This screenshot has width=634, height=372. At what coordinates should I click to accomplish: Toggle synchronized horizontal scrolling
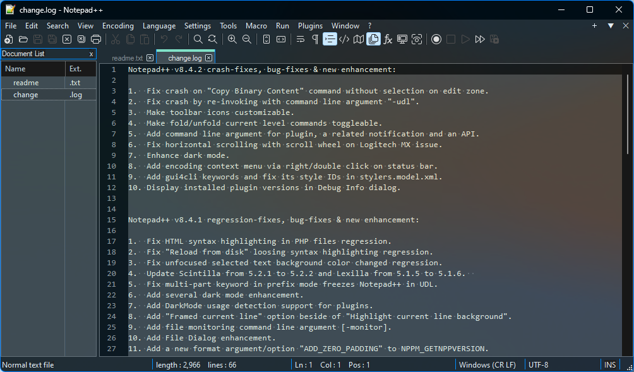(x=280, y=39)
